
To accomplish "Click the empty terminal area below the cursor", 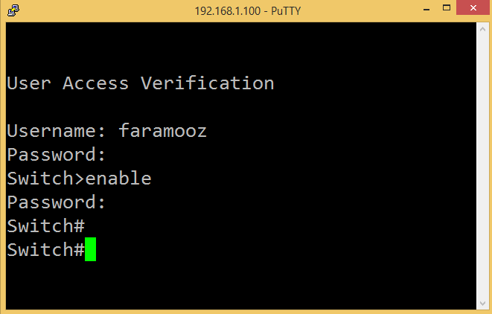I will click(241, 286).
